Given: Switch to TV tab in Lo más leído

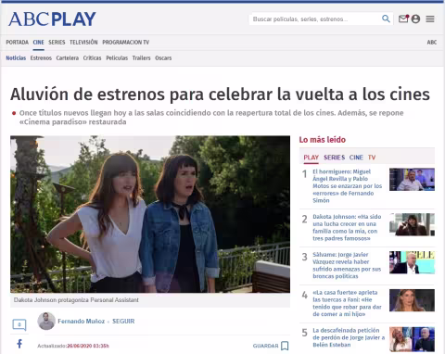Looking at the screenshot, I should [x=372, y=158].
